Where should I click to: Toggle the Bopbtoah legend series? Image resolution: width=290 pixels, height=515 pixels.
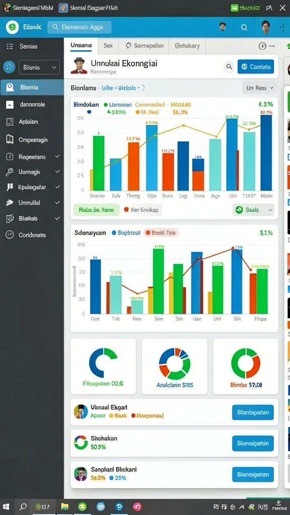click(x=126, y=232)
